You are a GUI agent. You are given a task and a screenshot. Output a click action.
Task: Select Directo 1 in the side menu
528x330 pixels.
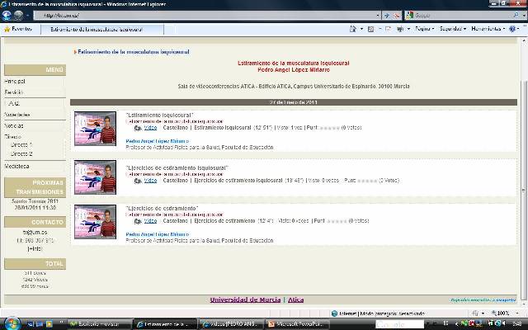tap(21, 144)
